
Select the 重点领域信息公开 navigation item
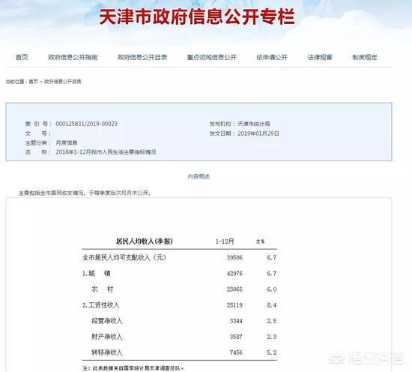point(212,57)
